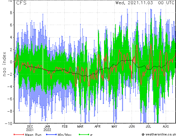176x136 pixels.
Task: Click the weatheronline.co.uk credit
Action: [x=159, y=134]
